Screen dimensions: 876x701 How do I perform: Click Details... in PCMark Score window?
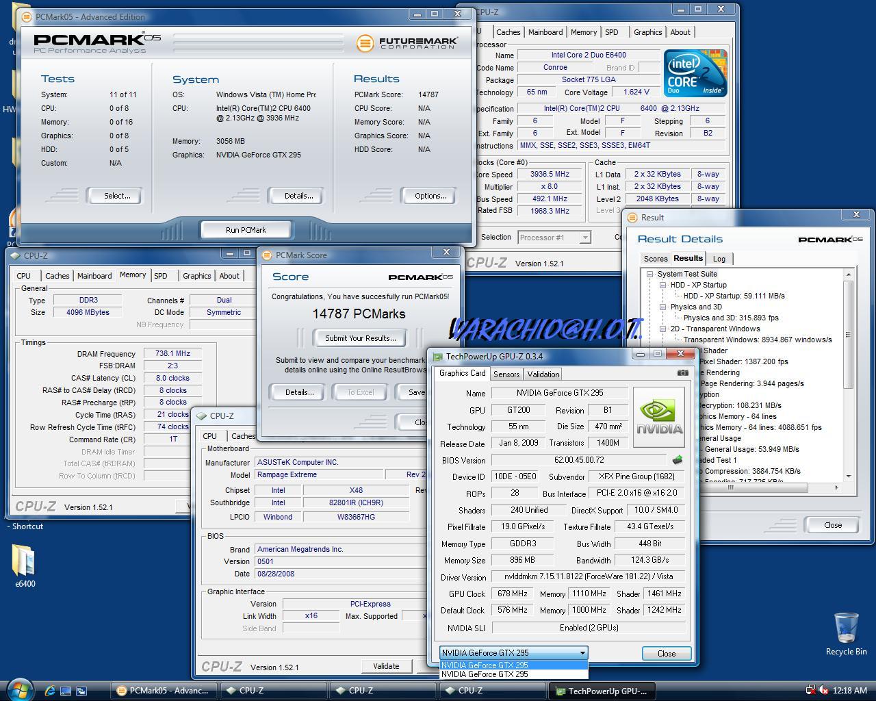[299, 392]
